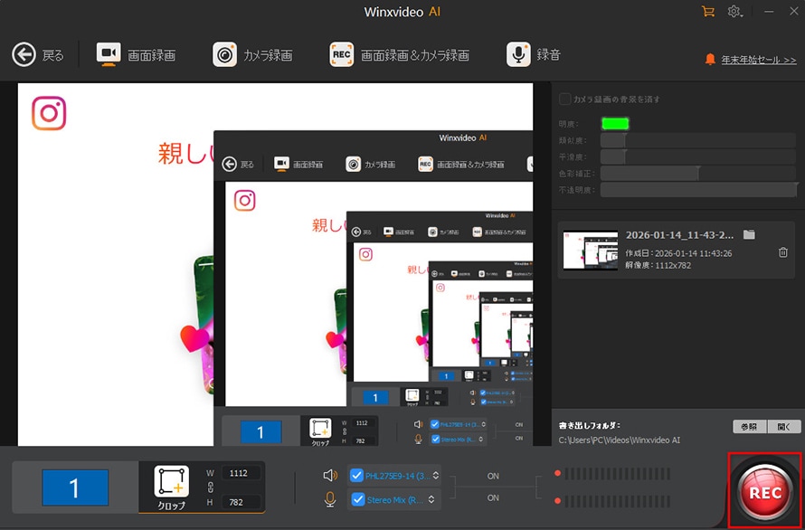Screen dimensions: 805x530
Task: Uncheck the PHL275E9-14 speaker checkbox
Action: [x=356, y=476]
